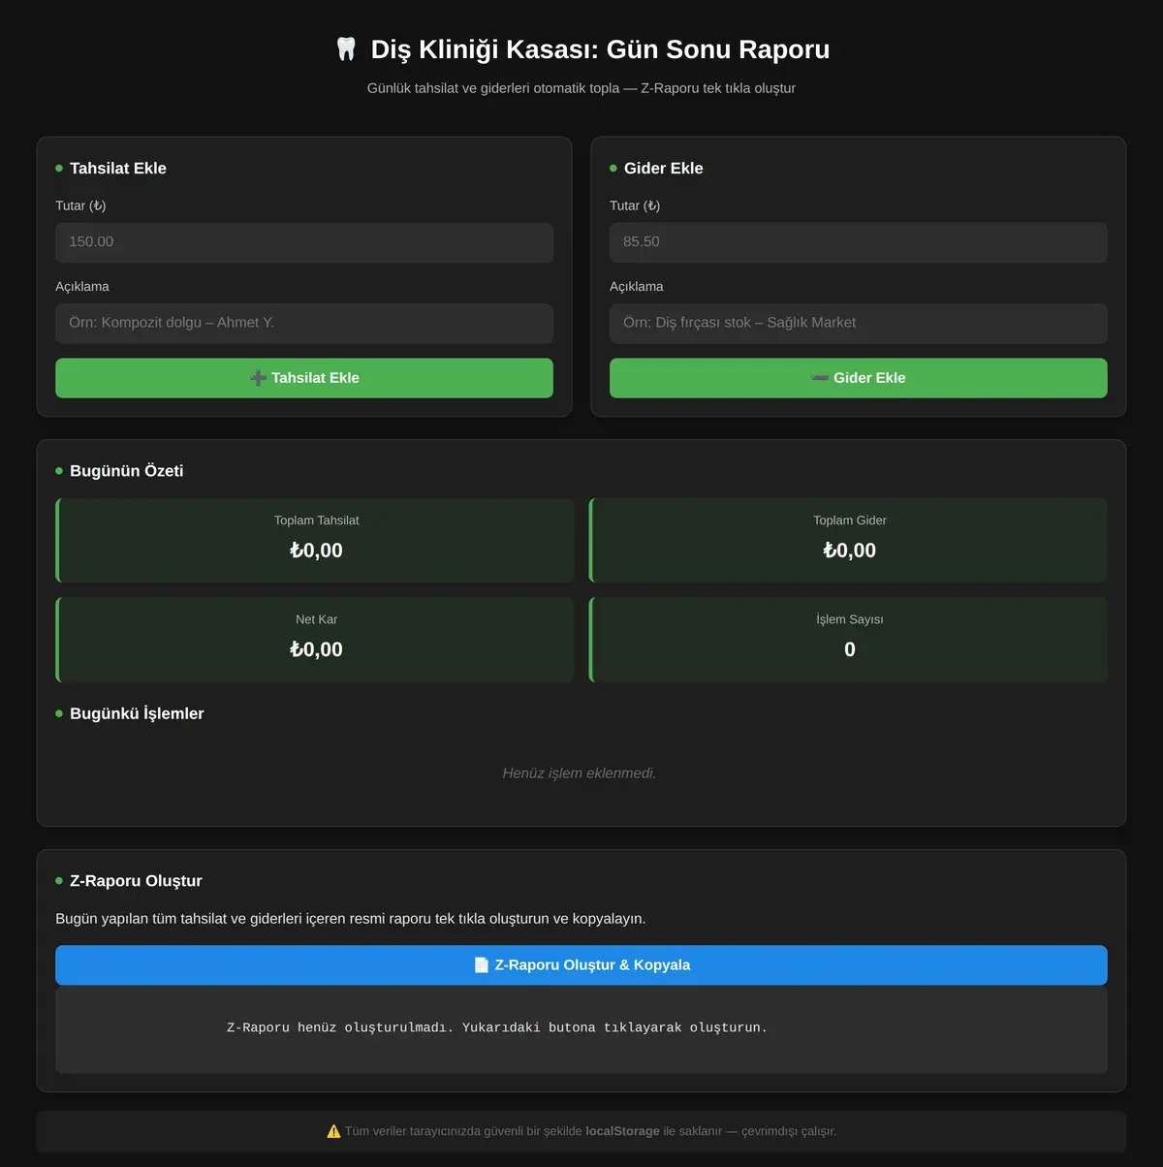Screen dimensions: 1163x1167
Task: Click the 'Tahsilat Ekle' section heading
Action: 118,169
